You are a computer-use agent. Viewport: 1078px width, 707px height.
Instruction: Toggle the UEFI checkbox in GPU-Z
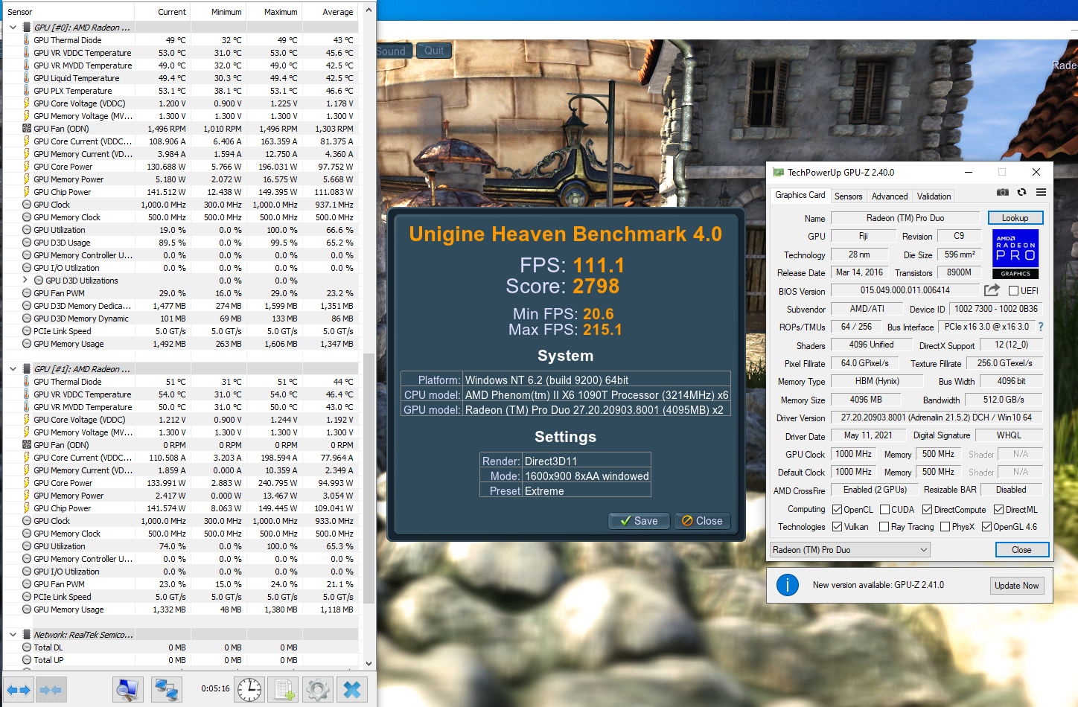click(1013, 291)
